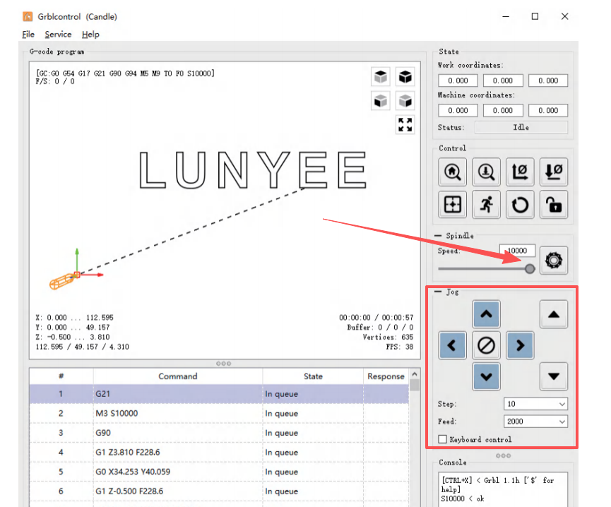Jog X axis left with left chevron
This screenshot has height=507, width=611.
[452, 345]
